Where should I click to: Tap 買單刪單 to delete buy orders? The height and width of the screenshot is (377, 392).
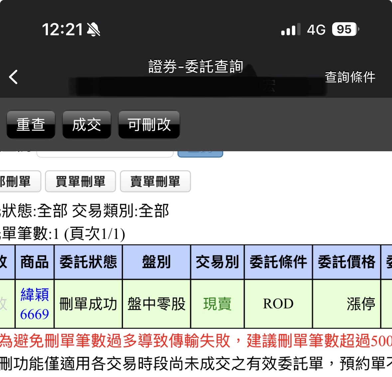coord(80,181)
